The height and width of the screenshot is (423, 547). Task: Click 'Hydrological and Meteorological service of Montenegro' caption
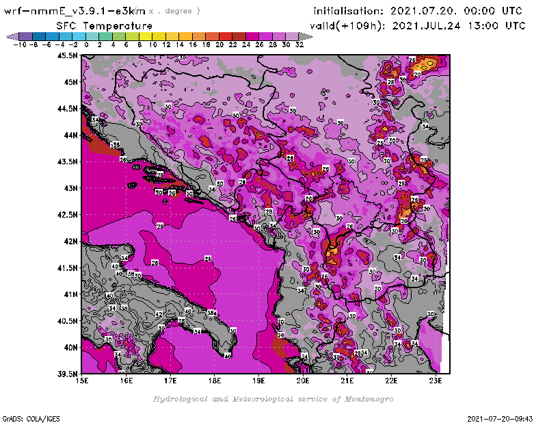pos(273,399)
